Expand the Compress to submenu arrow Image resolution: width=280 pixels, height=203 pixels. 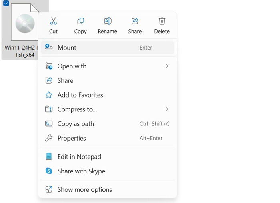(167, 109)
